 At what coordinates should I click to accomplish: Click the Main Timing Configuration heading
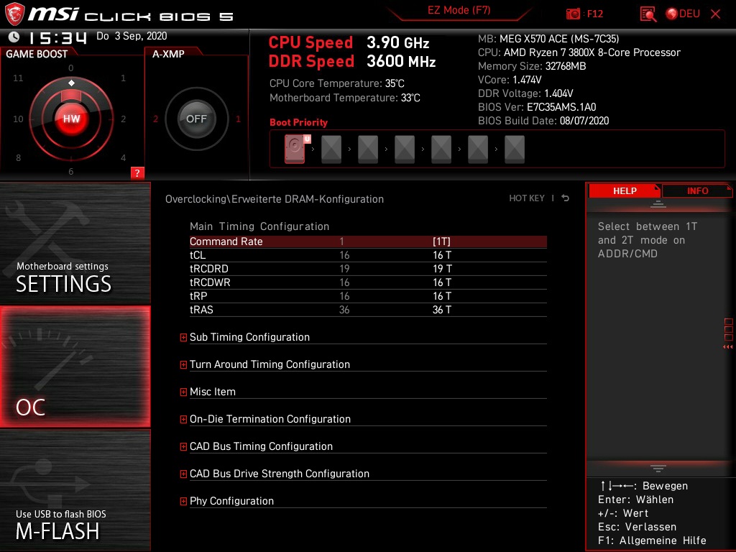259,226
